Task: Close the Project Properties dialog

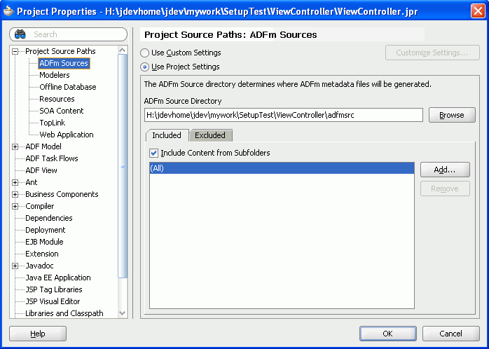Action: (x=478, y=11)
